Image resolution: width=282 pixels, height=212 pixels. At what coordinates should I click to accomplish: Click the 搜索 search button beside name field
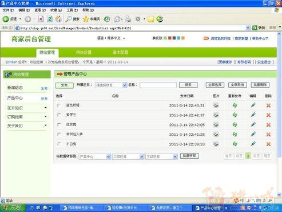[x=188, y=85]
